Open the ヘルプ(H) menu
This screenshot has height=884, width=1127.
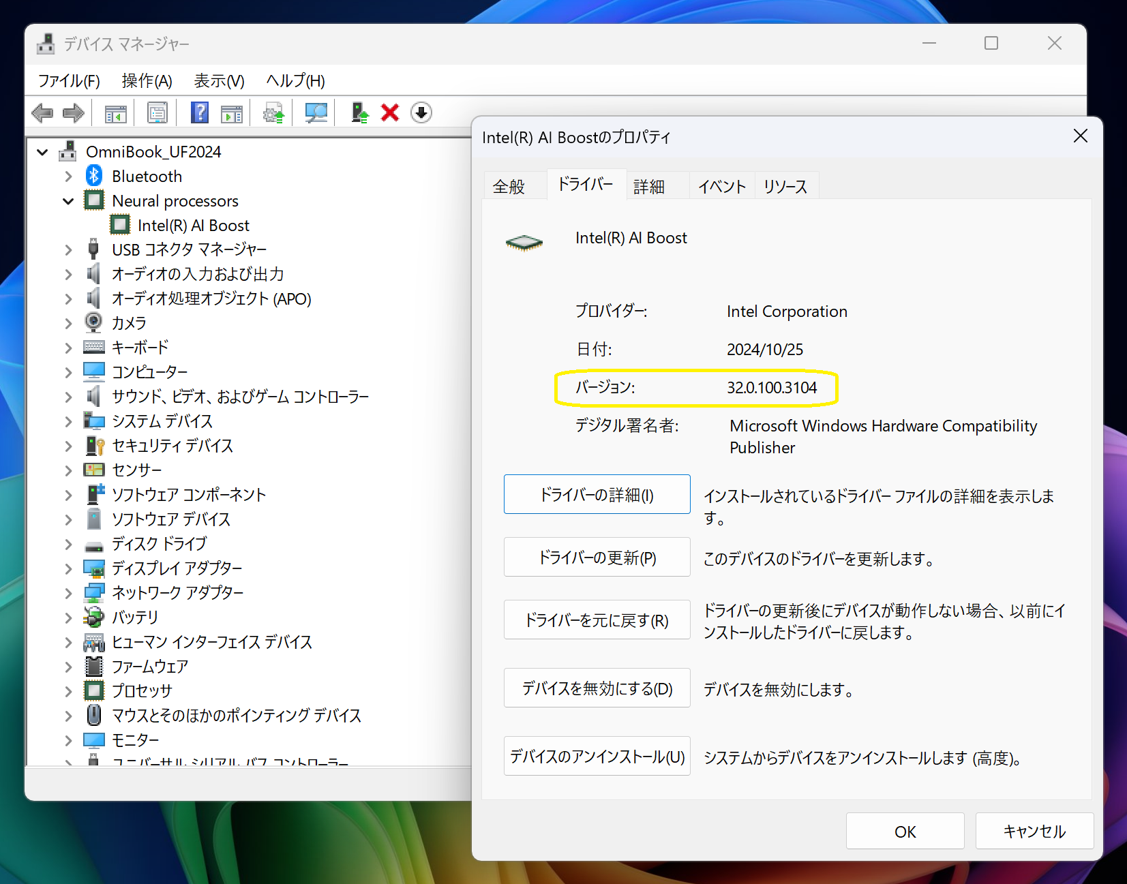295,81
